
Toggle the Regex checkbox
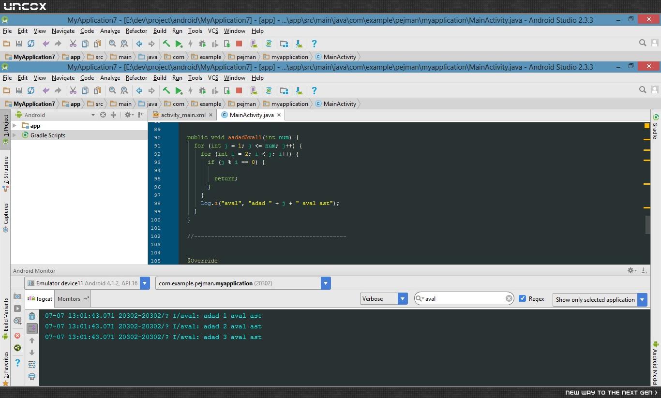pos(522,298)
